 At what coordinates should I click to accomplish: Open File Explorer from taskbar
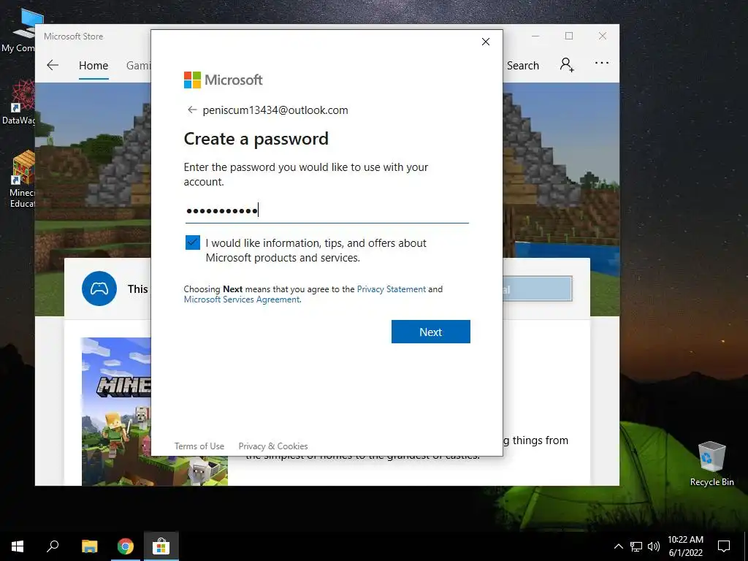[89, 546]
